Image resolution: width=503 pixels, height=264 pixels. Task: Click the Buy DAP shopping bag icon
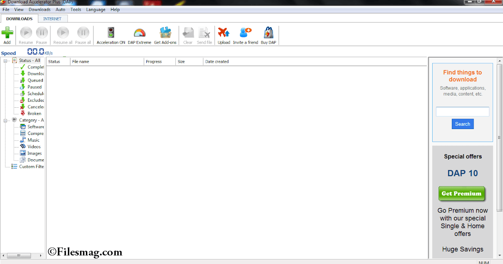coord(268,33)
